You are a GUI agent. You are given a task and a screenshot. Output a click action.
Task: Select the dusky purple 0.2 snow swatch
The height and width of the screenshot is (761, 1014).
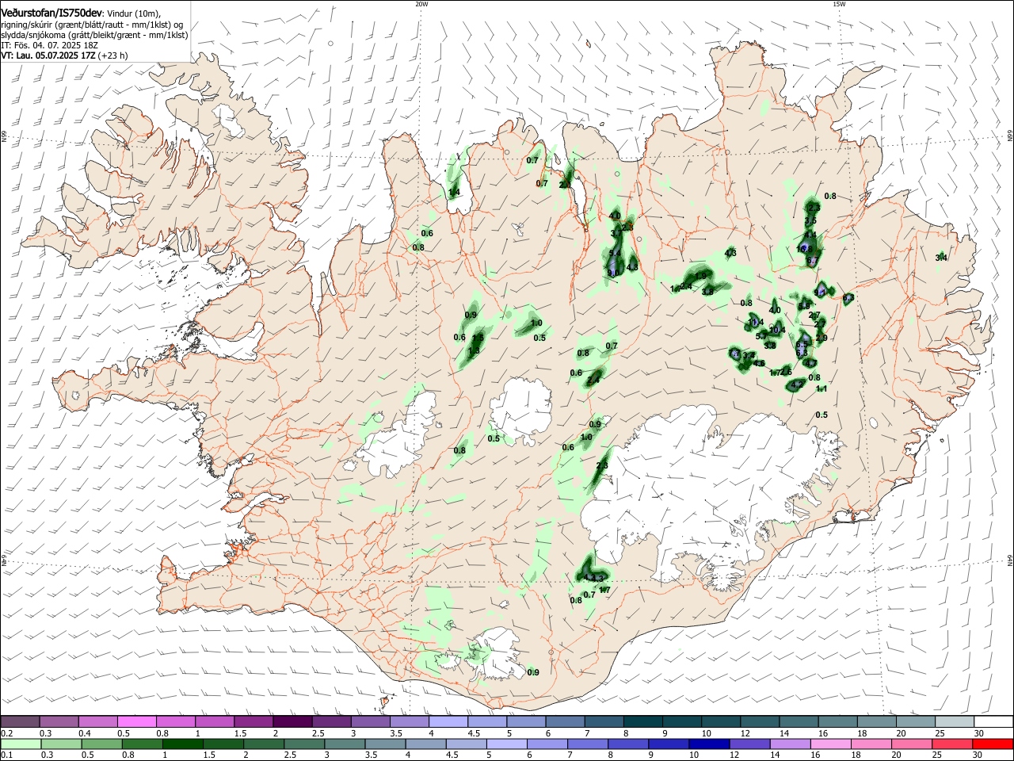tap(20, 722)
